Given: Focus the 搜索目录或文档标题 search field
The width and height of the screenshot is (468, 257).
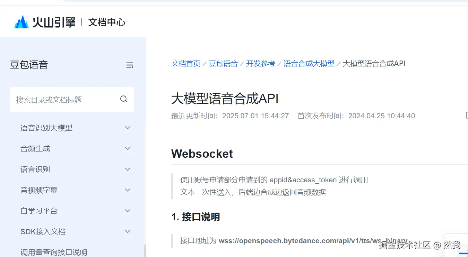Looking at the screenshot, I should click(72, 100).
